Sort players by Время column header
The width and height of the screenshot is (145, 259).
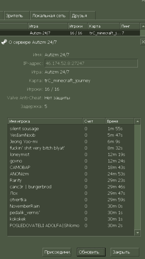[120, 121]
